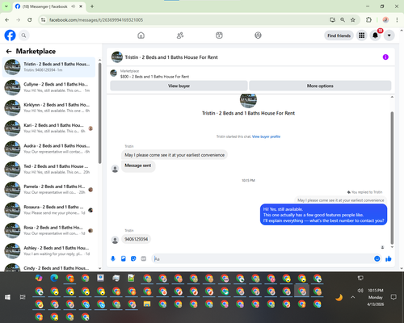Open the Rosa conversation
The width and height of the screenshot is (404, 323).
click(x=48, y=231)
